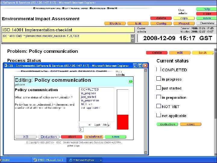Click the small numeric field showing 0
Image resolution: width=217 pixels, height=163 pixels.
81,129
